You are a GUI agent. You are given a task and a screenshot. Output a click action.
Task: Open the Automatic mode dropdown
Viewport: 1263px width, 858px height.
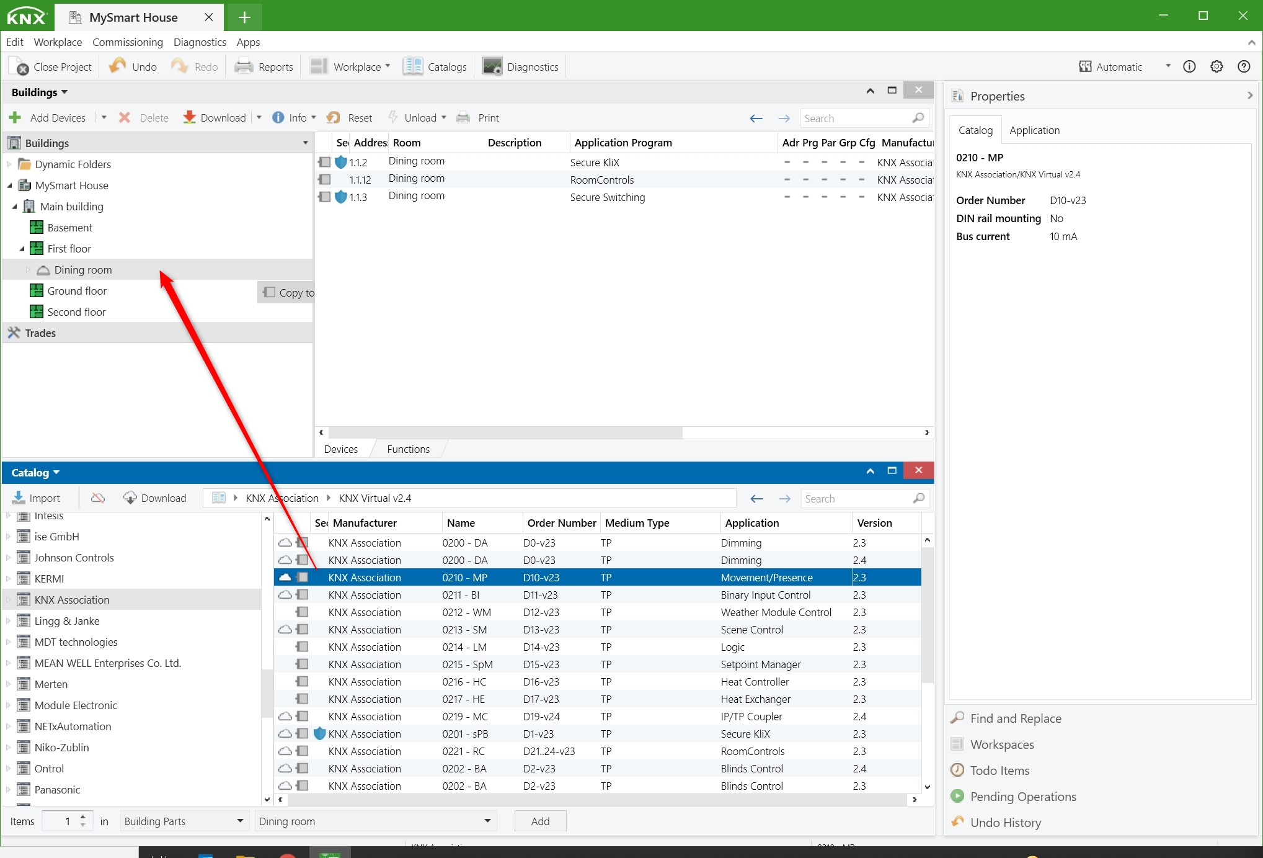(1168, 66)
